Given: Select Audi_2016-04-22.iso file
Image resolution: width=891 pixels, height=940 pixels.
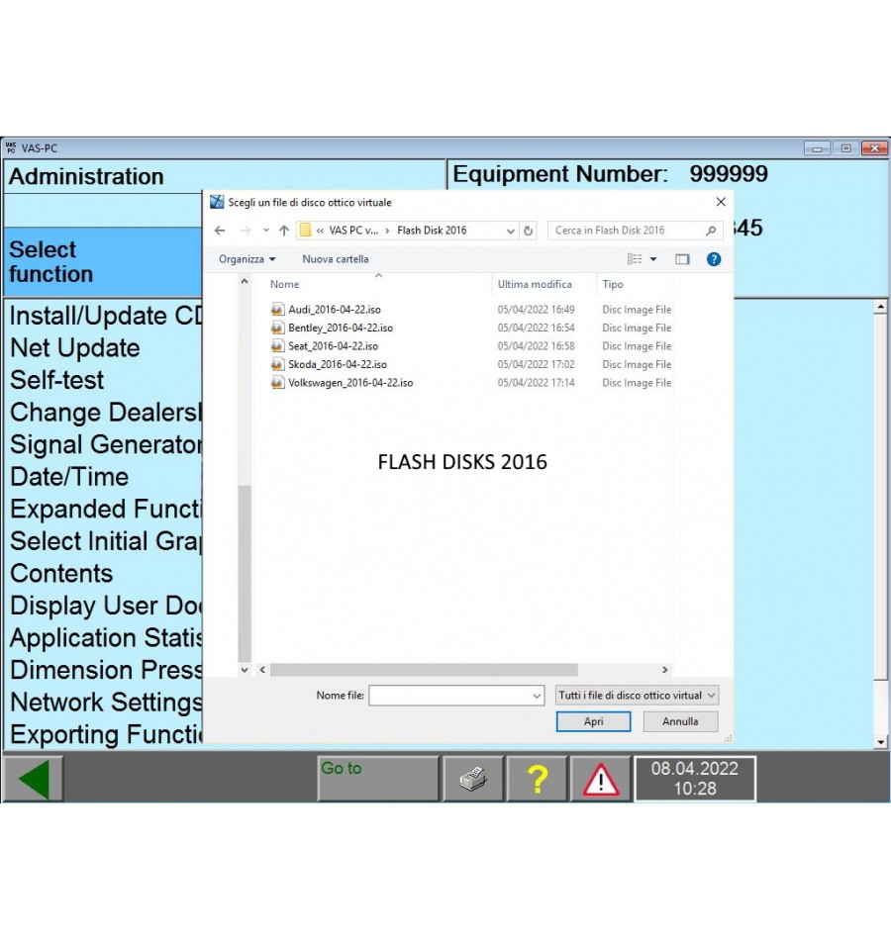Looking at the screenshot, I should tap(335, 310).
